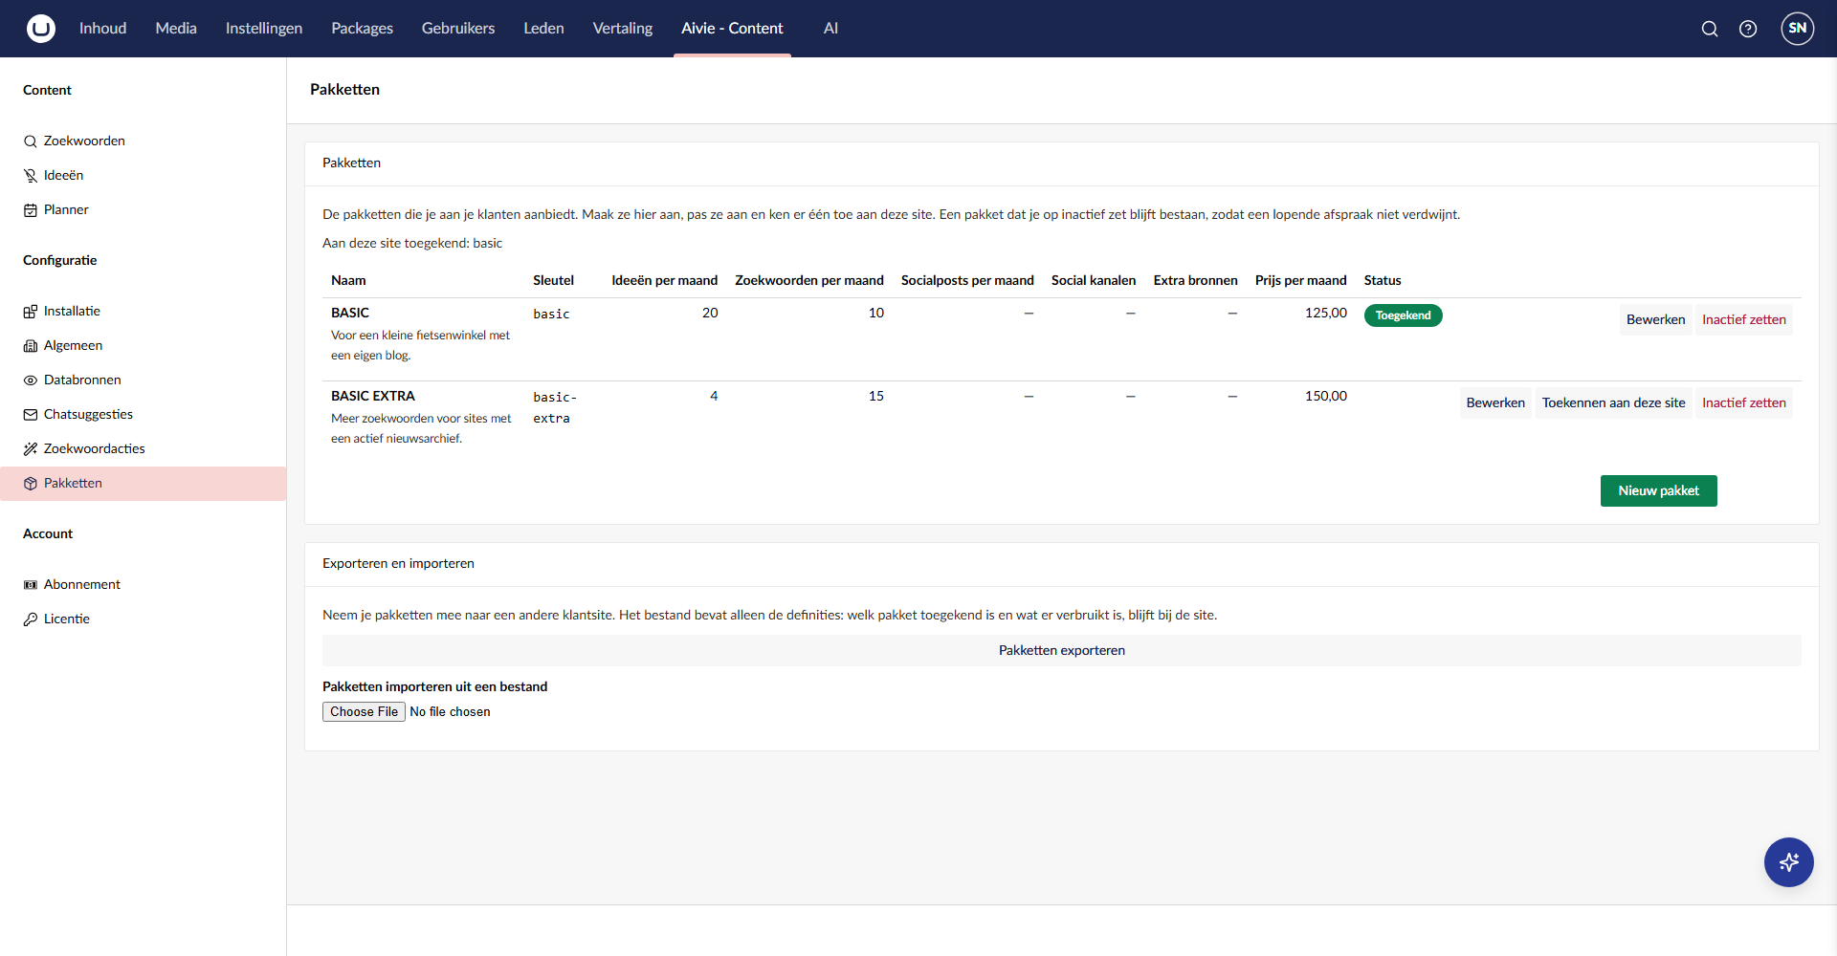Click the green Toegekend status badge
The height and width of the screenshot is (956, 1837).
[1403, 315]
